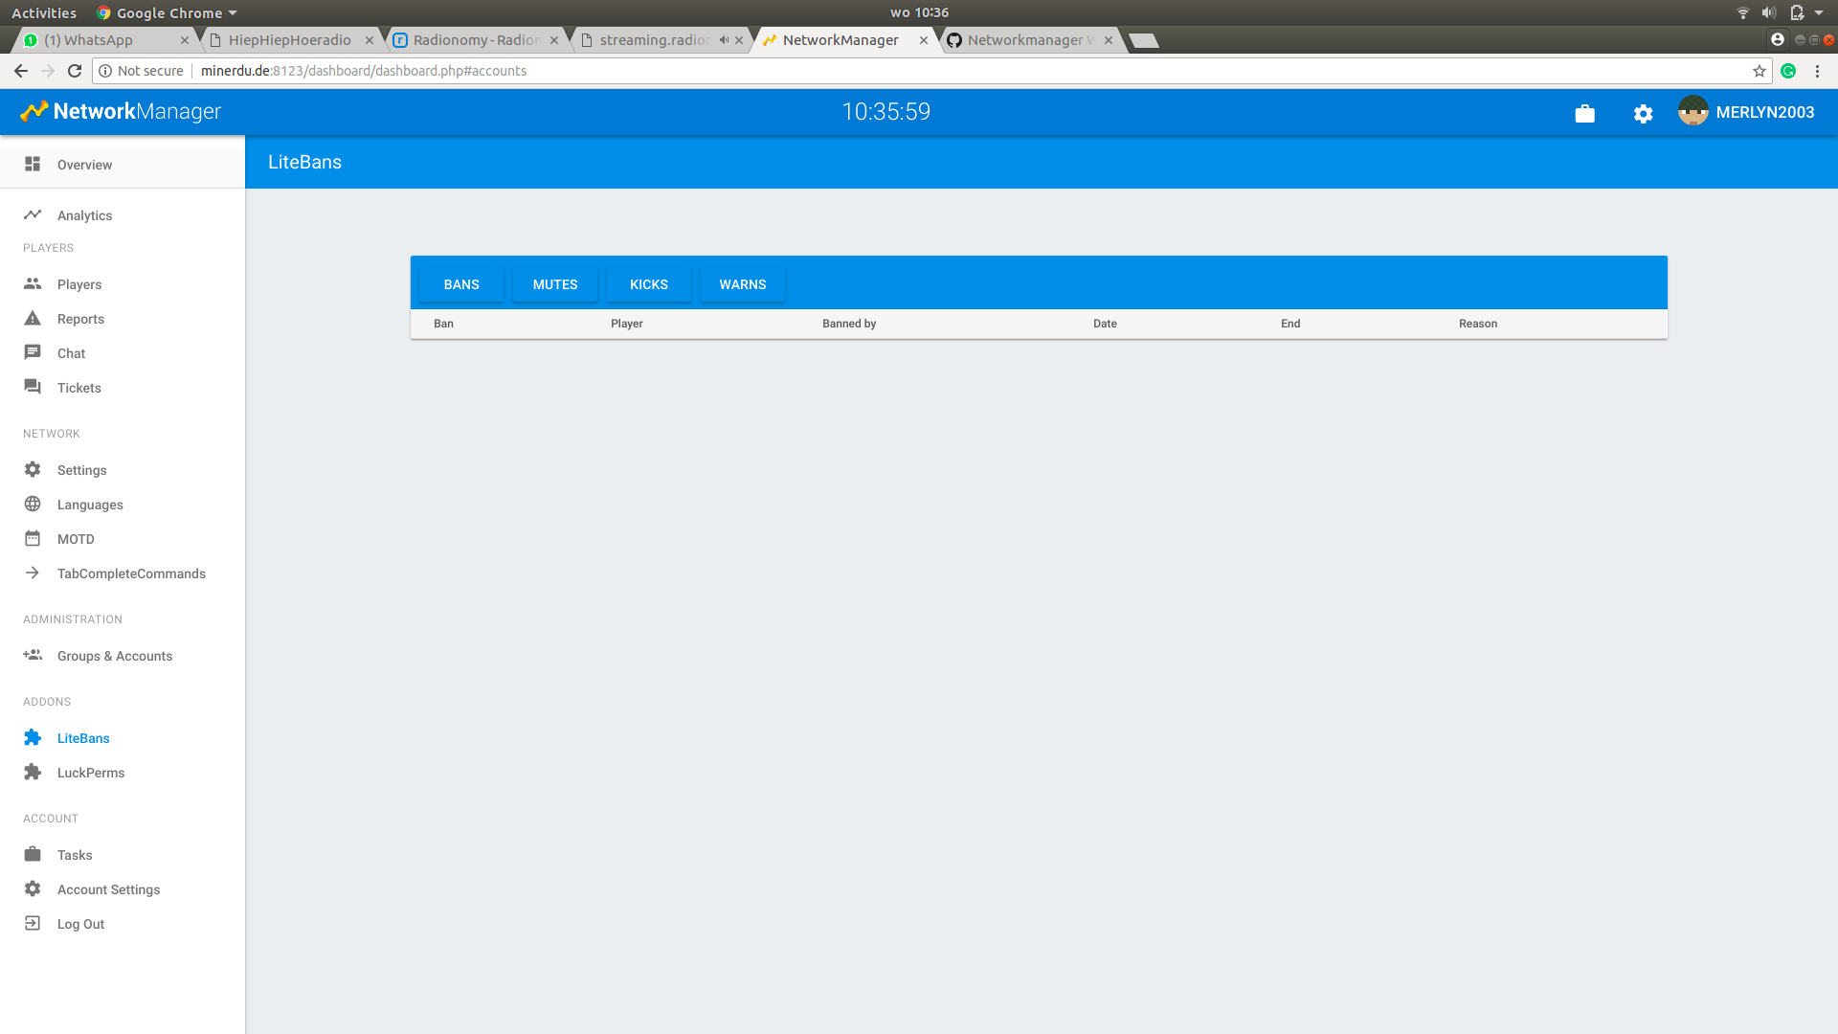Mute the streaming.radio tab speaker icon

click(725, 40)
